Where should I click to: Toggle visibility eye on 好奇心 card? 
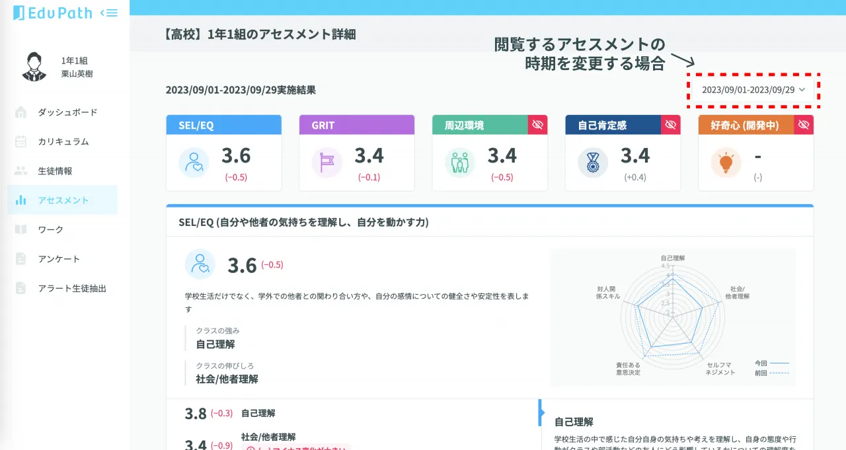tap(804, 125)
